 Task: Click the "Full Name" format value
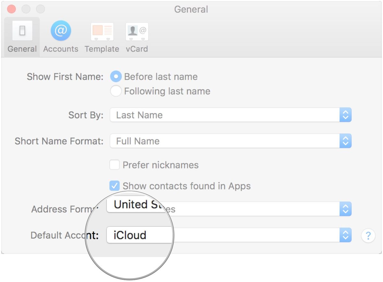click(x=137, y=141)
